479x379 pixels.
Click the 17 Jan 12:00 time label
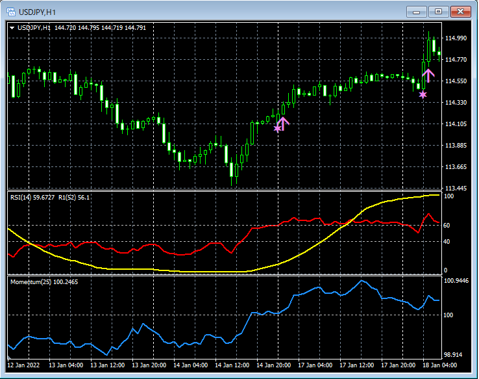[x=356, y=365]
